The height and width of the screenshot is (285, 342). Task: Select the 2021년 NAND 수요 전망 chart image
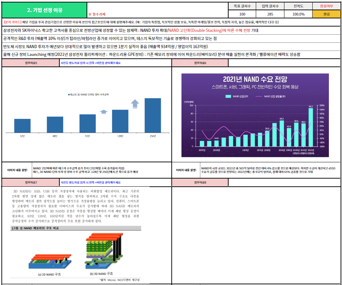coord(255,115)
